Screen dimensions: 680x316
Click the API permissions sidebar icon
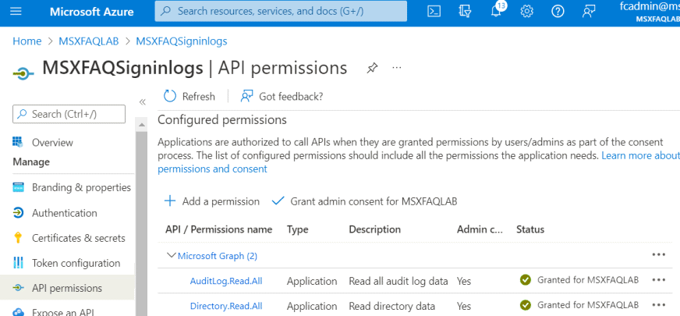(18, 288)
